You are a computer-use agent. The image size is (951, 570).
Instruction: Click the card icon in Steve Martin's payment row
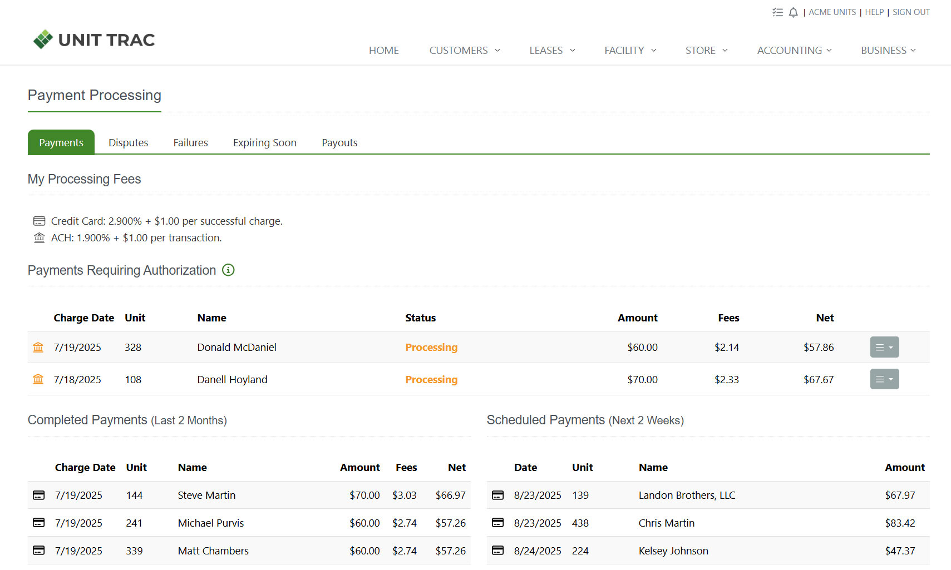(x=38, y=495)
